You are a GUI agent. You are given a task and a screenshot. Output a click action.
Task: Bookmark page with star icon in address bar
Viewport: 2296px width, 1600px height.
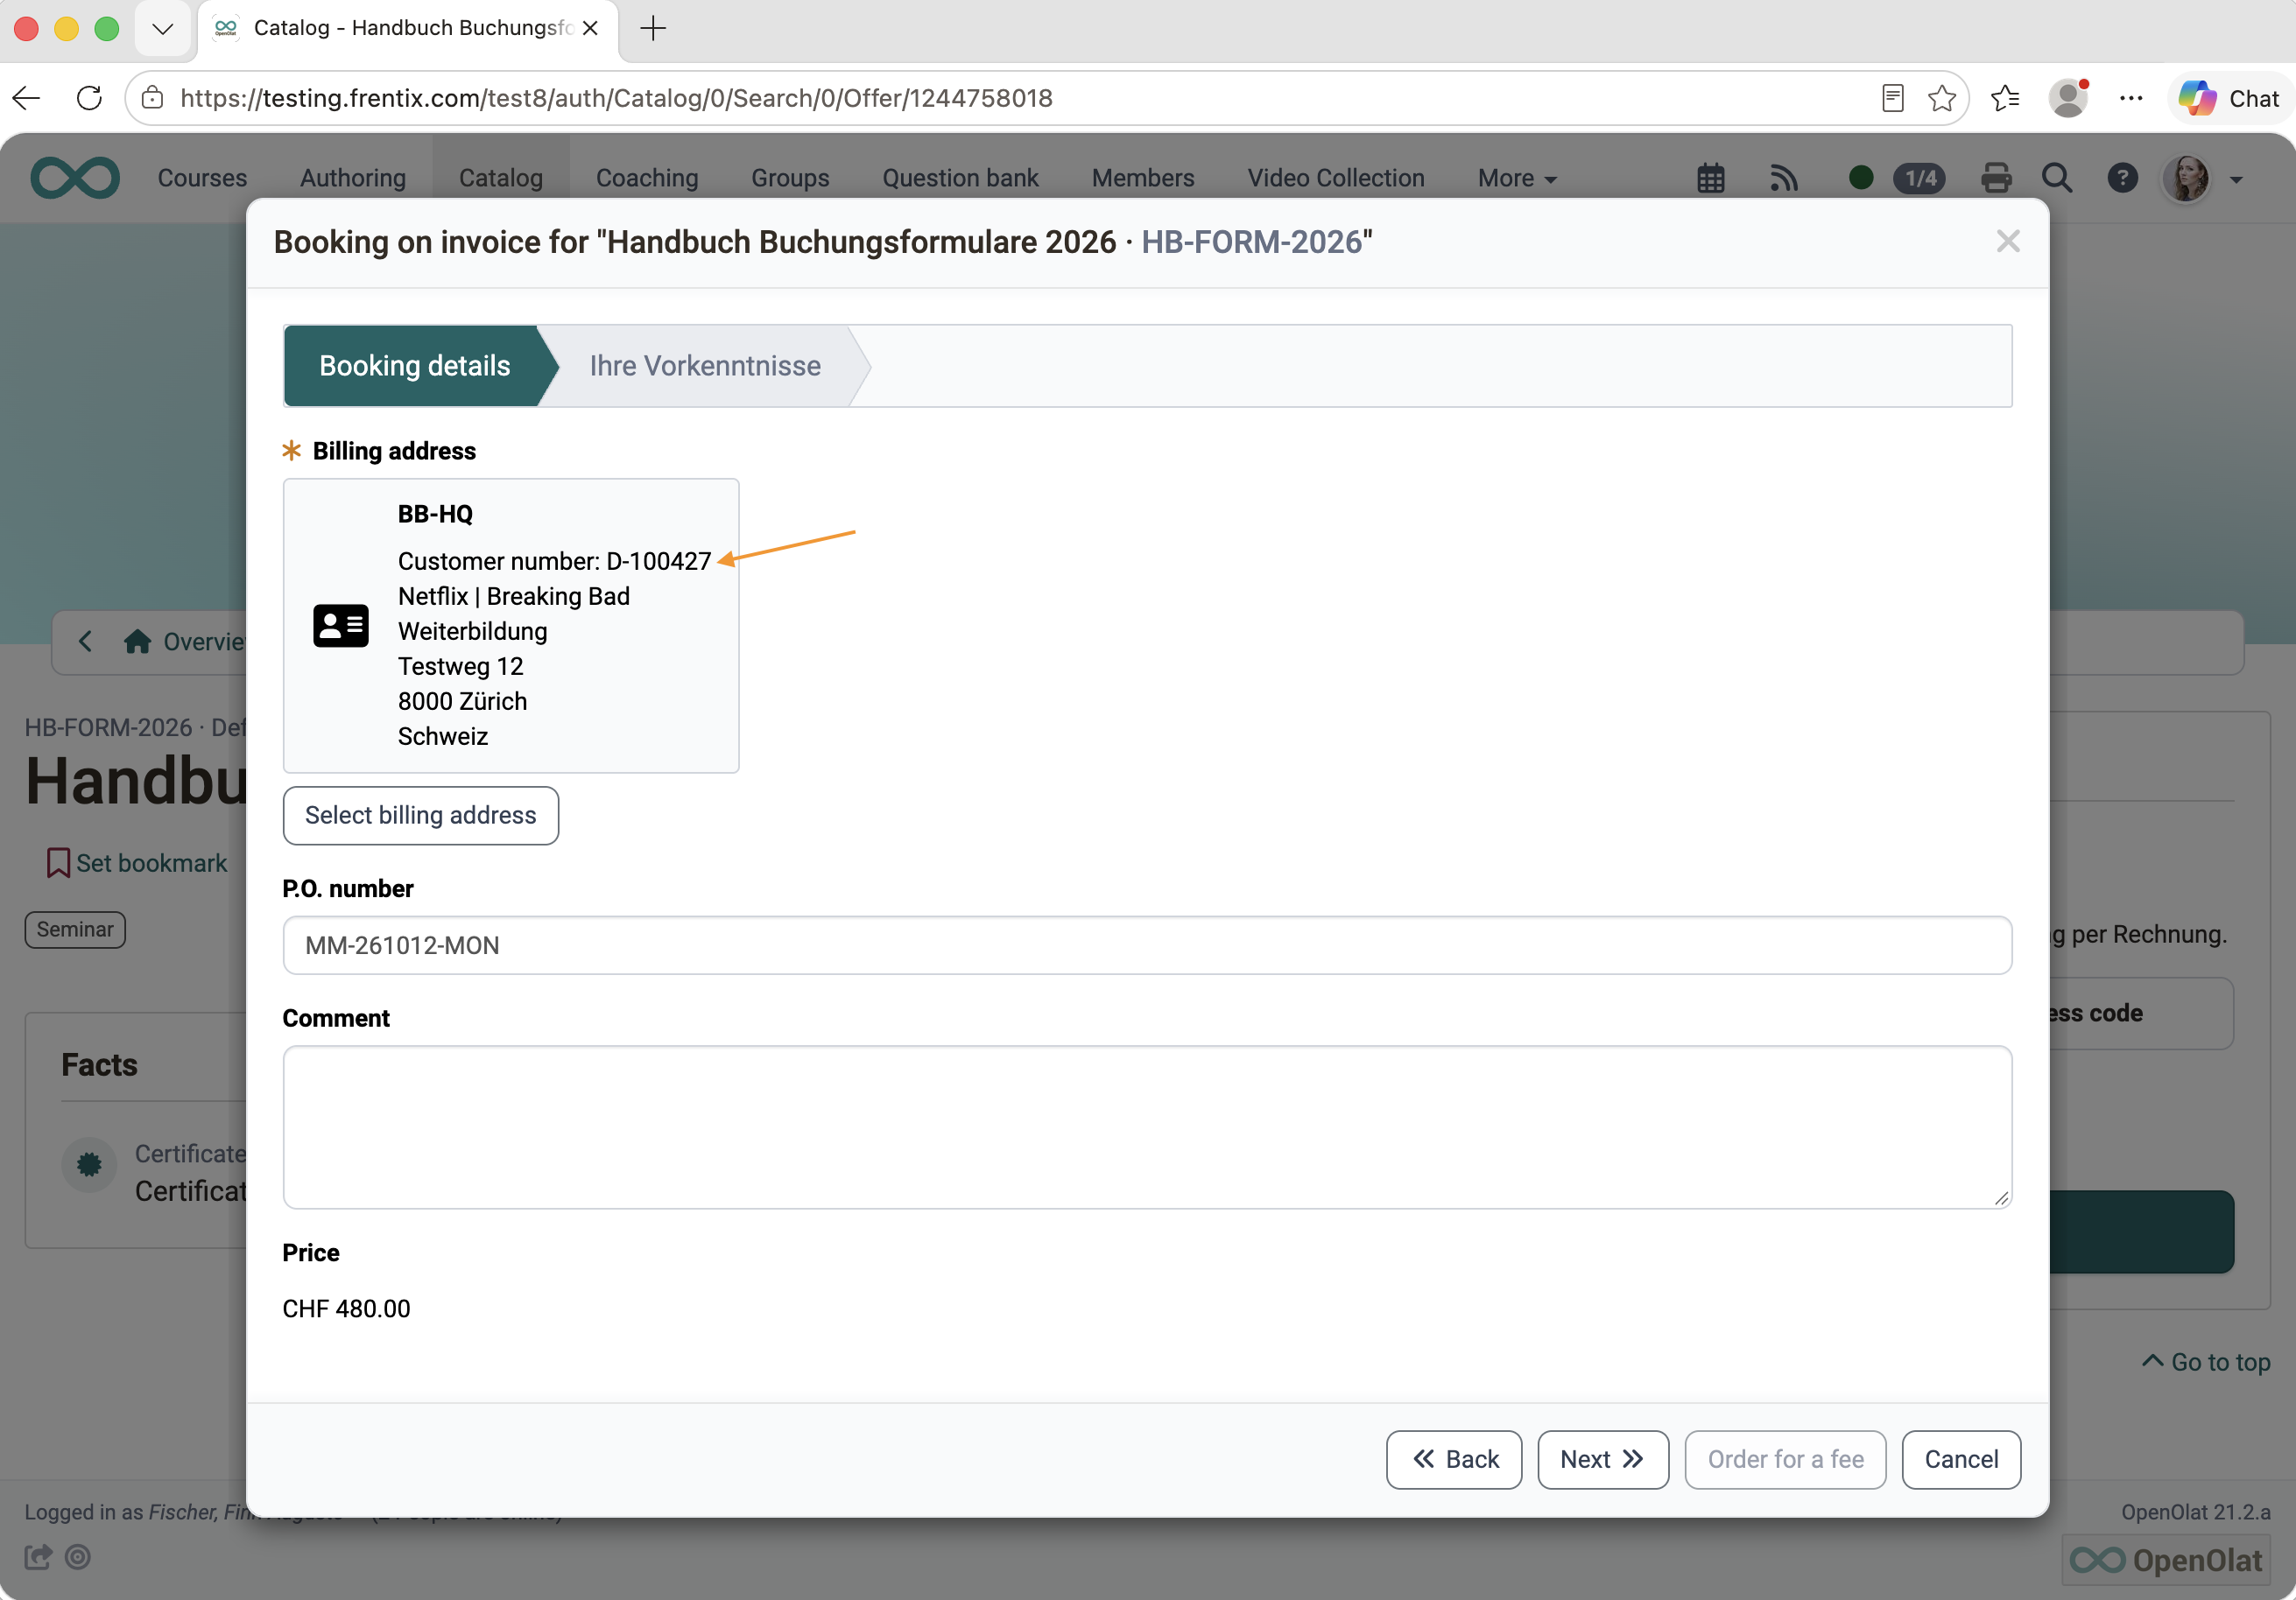pos(1941,98)
